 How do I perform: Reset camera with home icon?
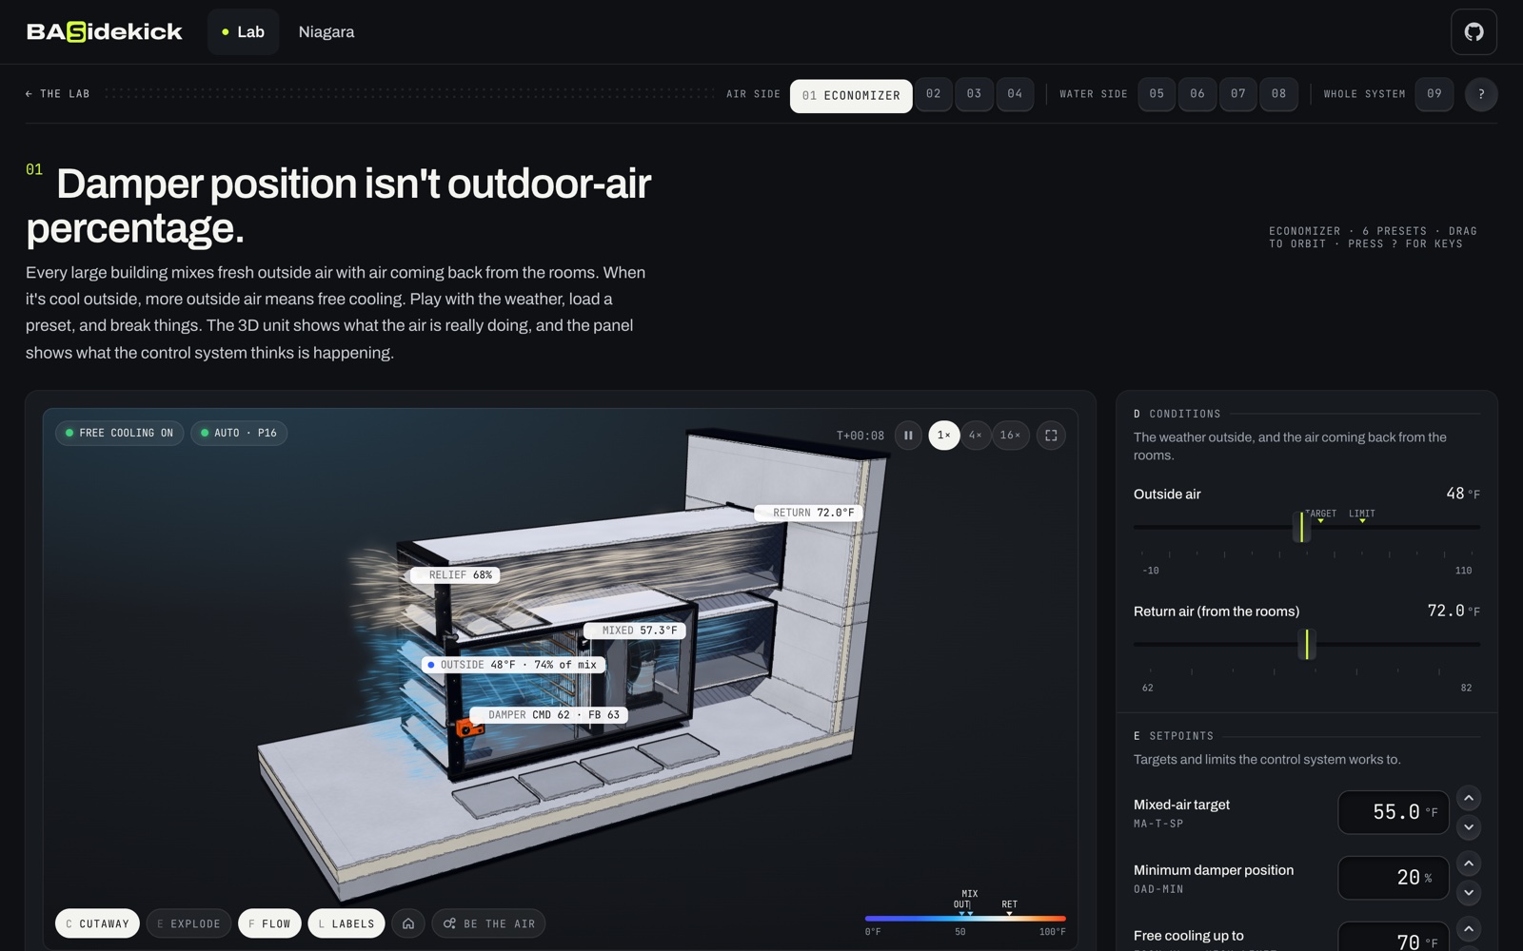coord(408,923)
